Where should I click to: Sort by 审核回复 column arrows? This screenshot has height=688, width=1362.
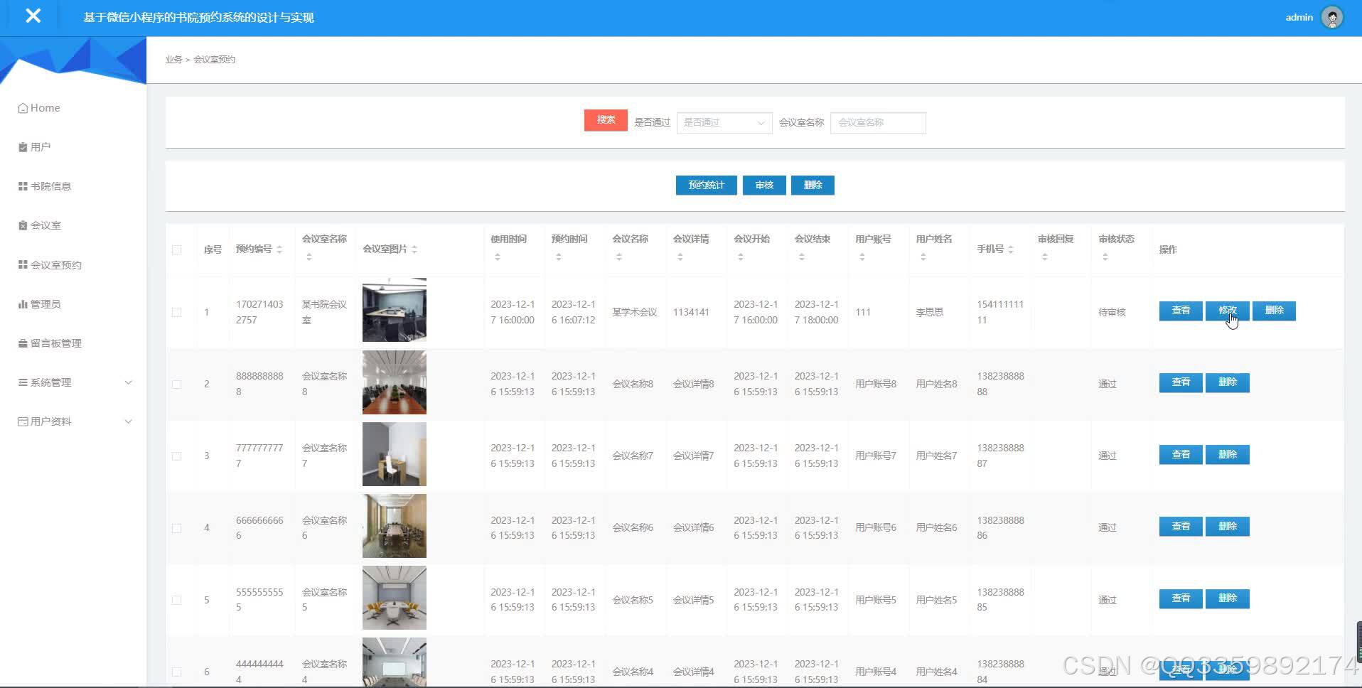pos(1045,257)
